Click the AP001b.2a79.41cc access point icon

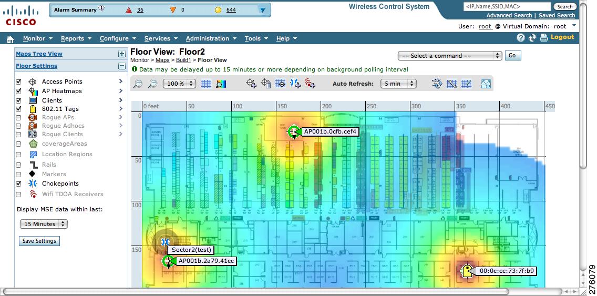tap(168, 261)
